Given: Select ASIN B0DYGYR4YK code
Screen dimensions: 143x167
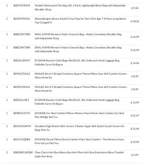Looking at the screenshot, I should [x=22, y=6].
